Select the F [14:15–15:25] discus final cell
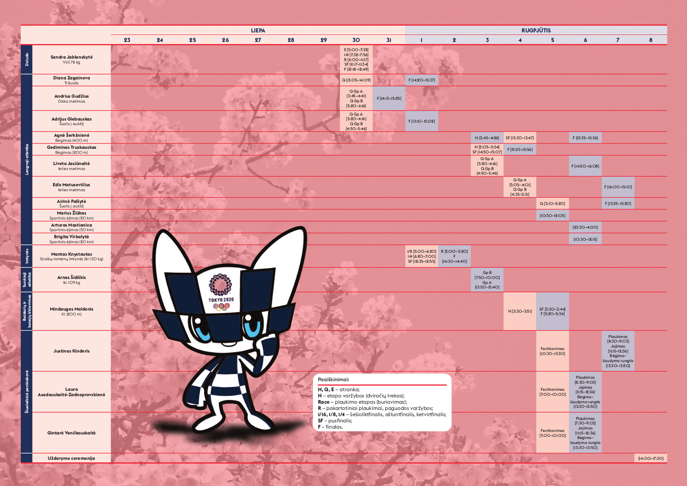Viewport: 687px width, 486px height. click(389, 99)
